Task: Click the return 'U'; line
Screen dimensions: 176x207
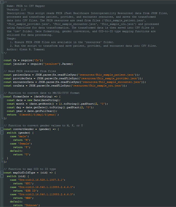Action: click(22, 154)
